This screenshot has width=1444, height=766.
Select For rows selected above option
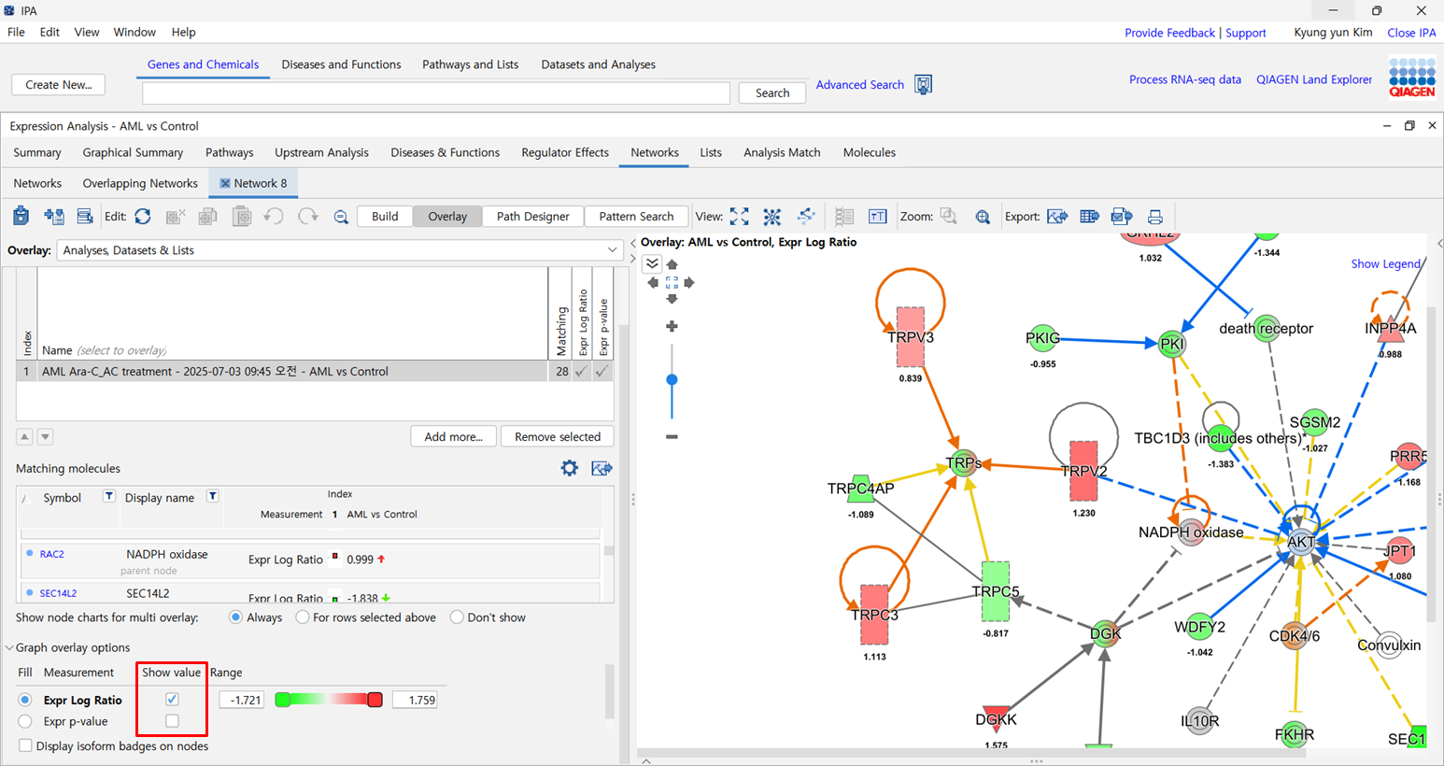pos(303,617)
